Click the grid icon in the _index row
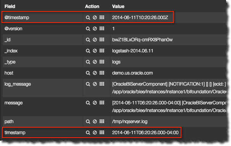231x146 pixels. click(x=102, y=50)
